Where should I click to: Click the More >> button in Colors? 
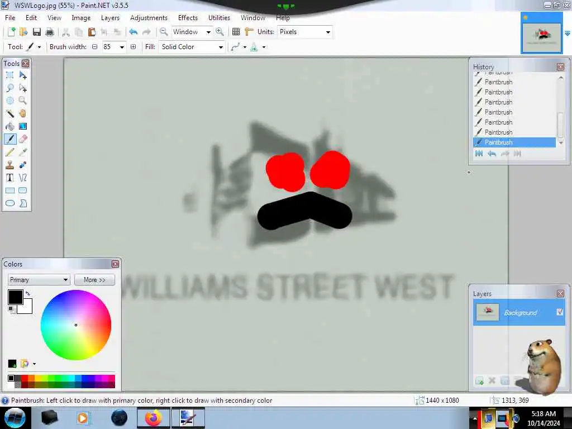pos(94,280)
